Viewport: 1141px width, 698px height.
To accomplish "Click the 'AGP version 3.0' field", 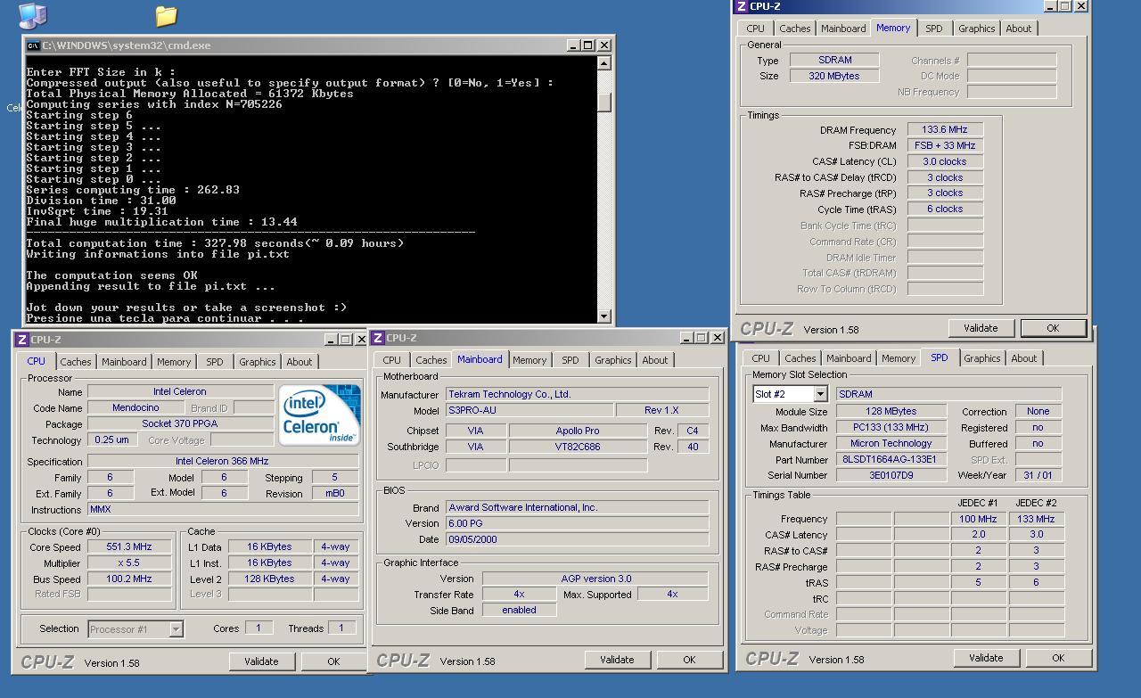I will coord(595,579).
